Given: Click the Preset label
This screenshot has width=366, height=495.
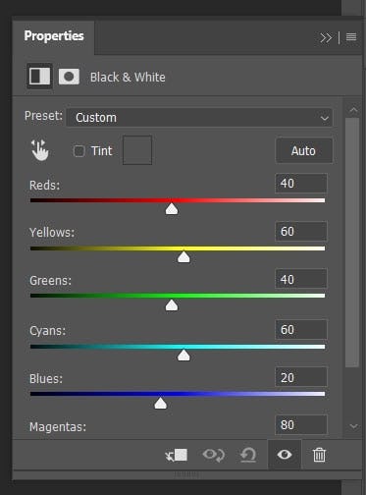Looking at the screenshot, I should point(43,116).
